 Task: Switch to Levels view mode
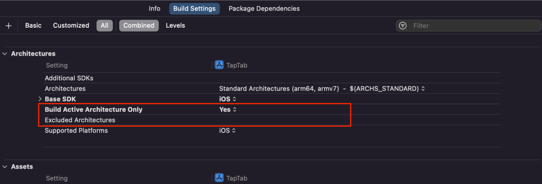click(x=175, y=26)
